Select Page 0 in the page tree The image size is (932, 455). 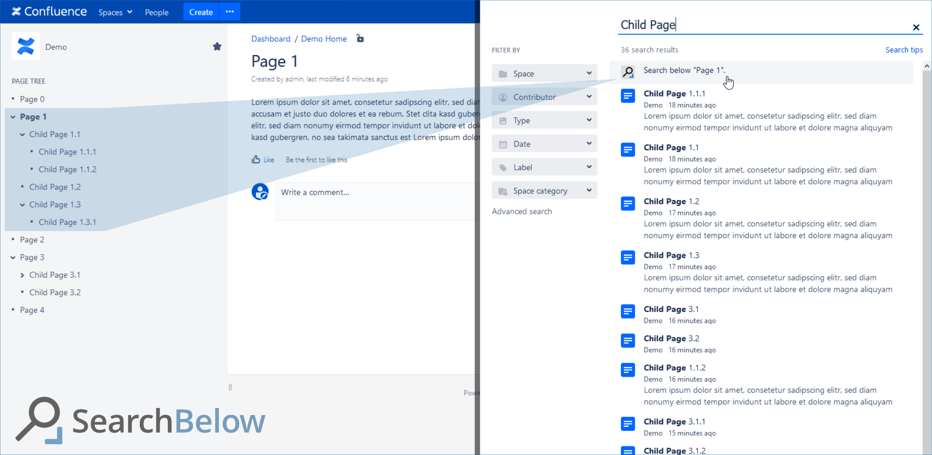(x=32, y=99)
